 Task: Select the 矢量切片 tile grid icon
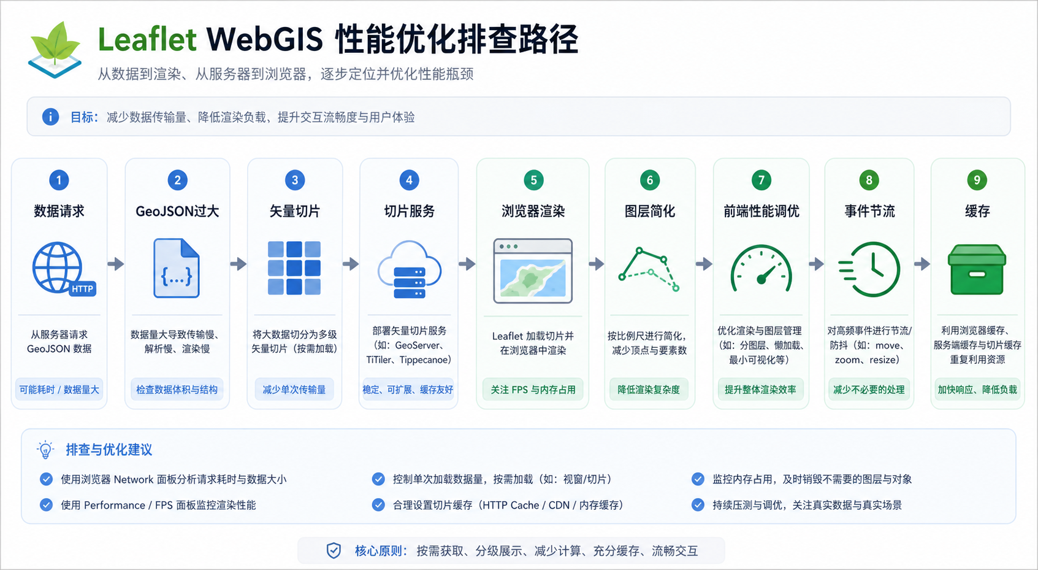(294, 268)
